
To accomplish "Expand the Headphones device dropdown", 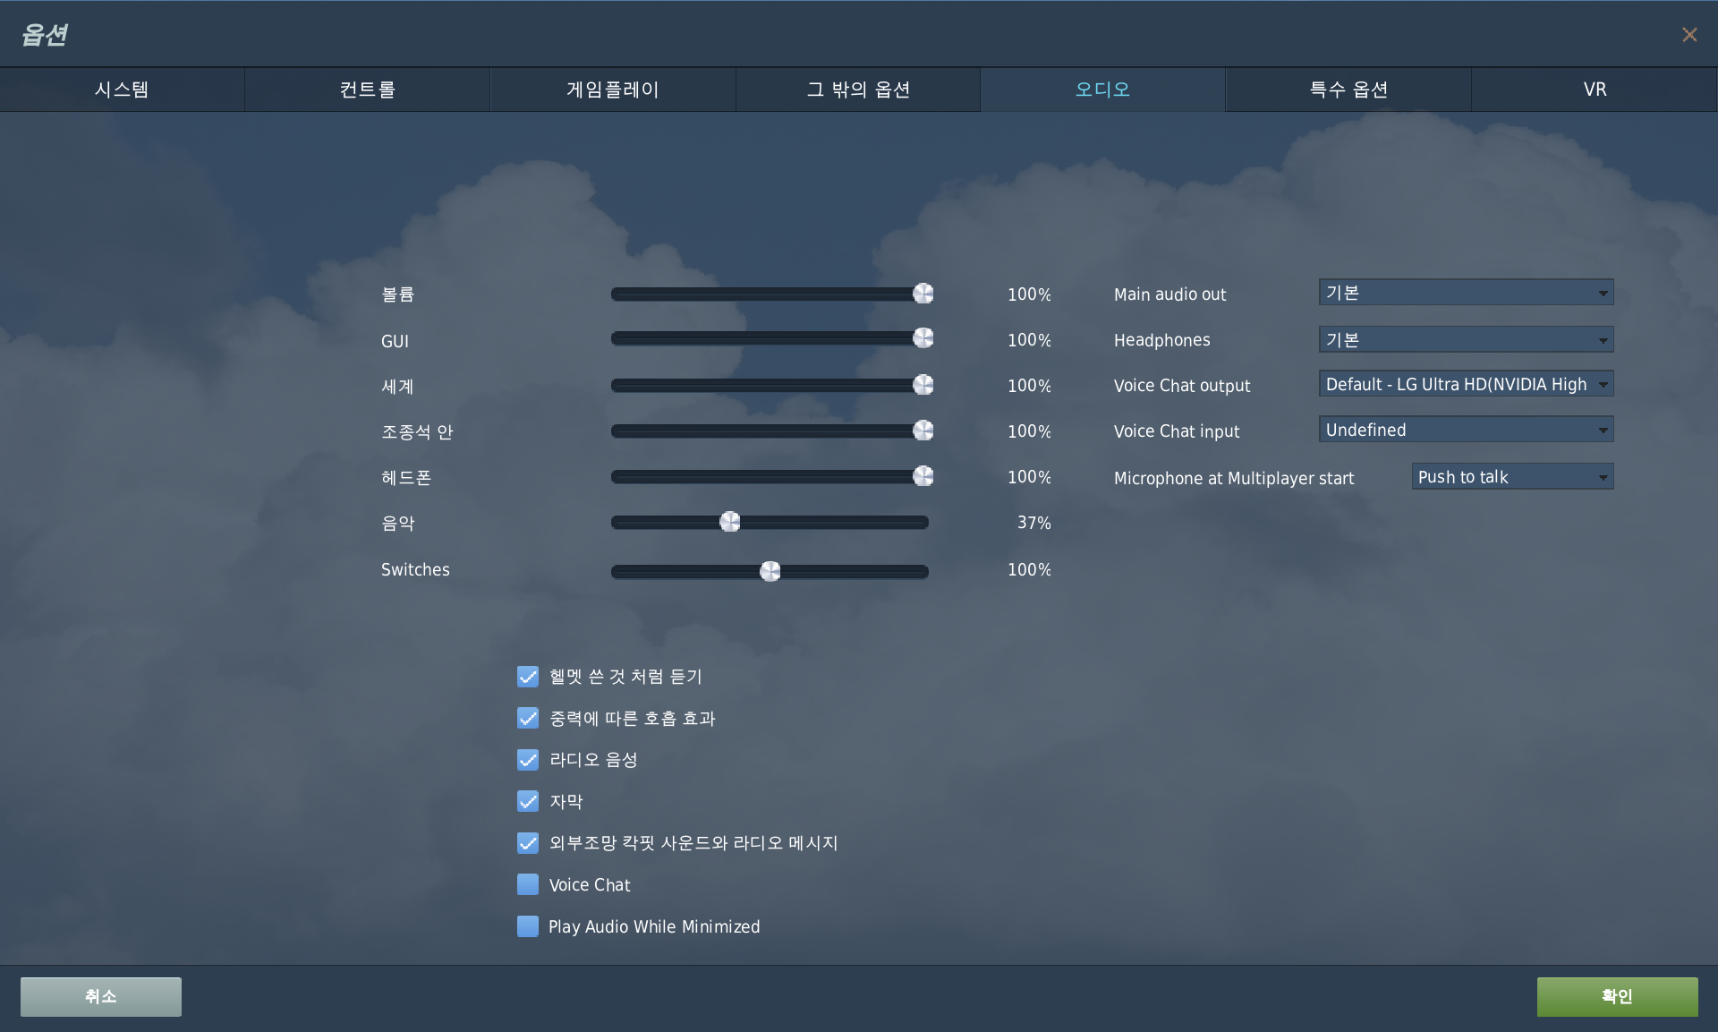I will (1466, 340).
